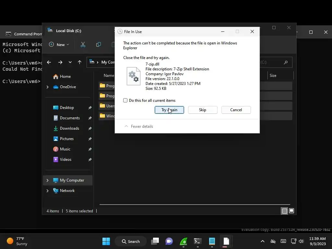Go up one folder level
This screenshot has height=249, width=332.
pyautogui.click(x=80, y=62)
